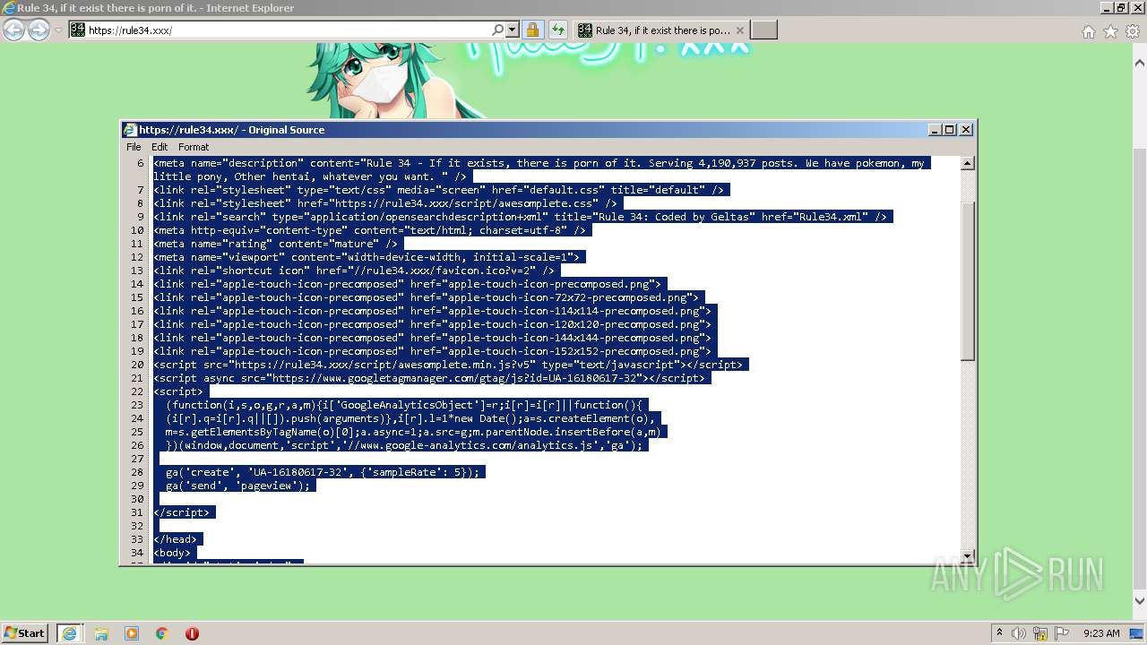The height and width of the screenshot is (645, 1147).
Task: Open Favorites star icon
Action: [1110, 31]
